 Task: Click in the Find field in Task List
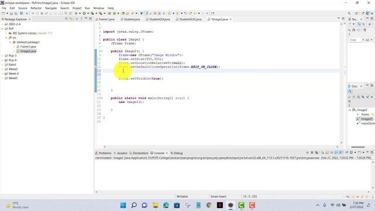point(354,40)
